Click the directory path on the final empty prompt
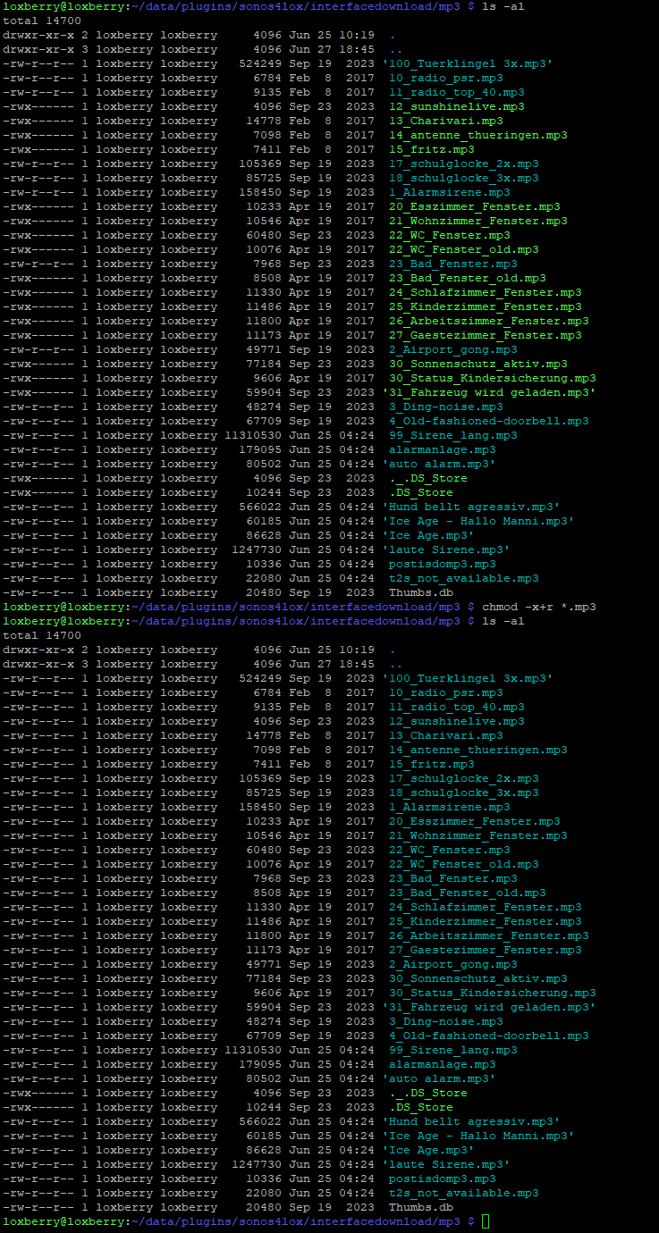The height and width of the screenshot is (1233, 659). point(296,1221)
